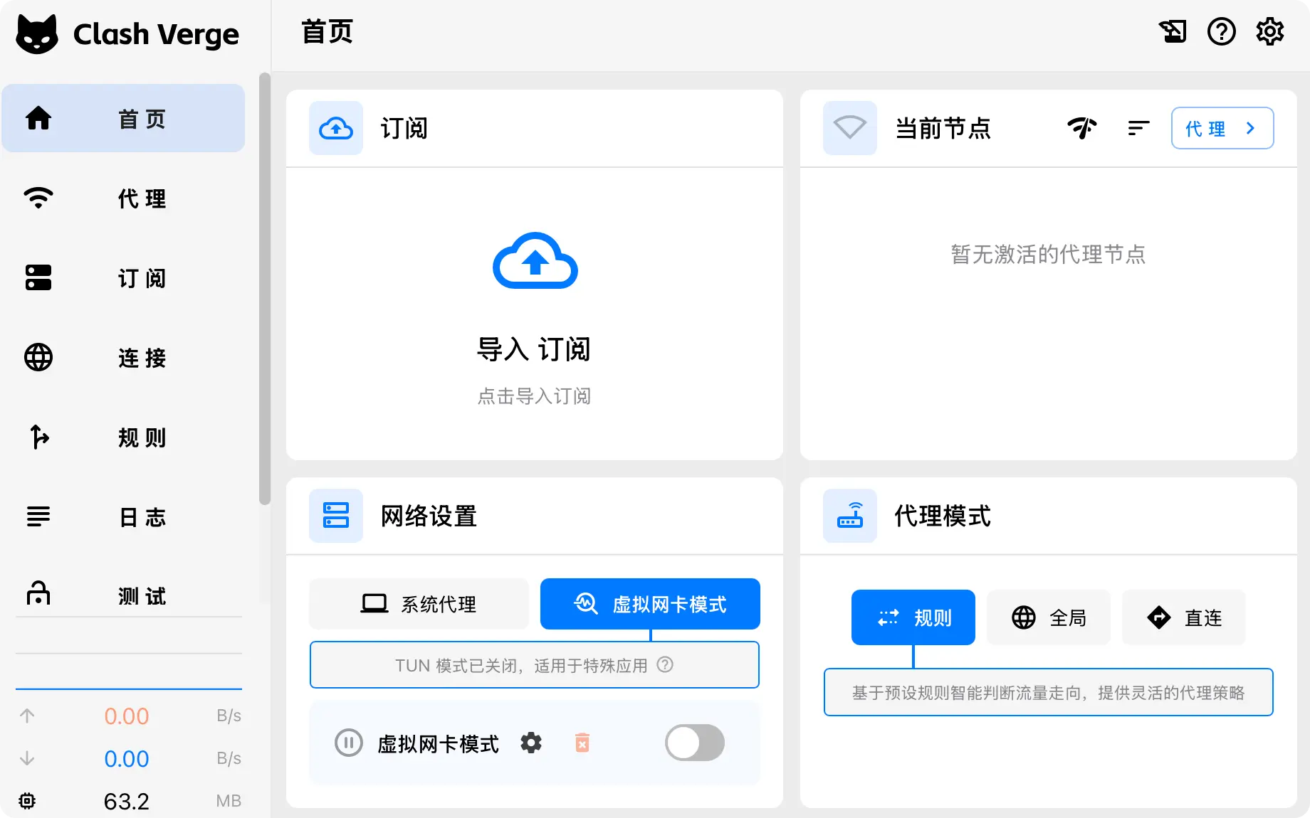The height and width of the screenshot is (818, 1310).
Task: Open the 测试 page from the sidebar
Action: [x=123, y=597]
